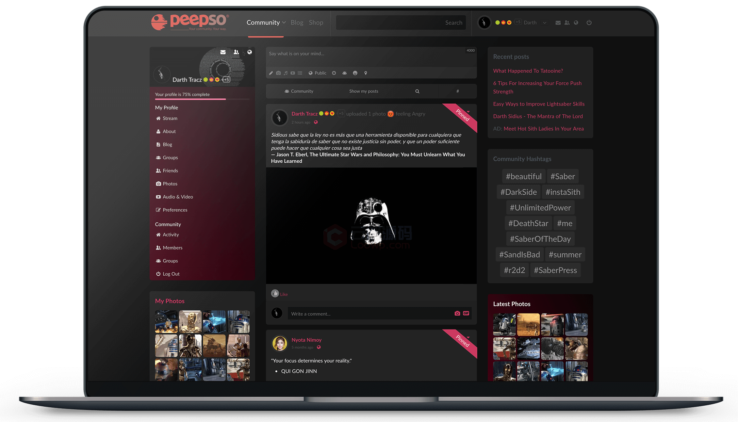
Task: Open envelope icon on the profile cover widget
Action: tap(223, 52)
